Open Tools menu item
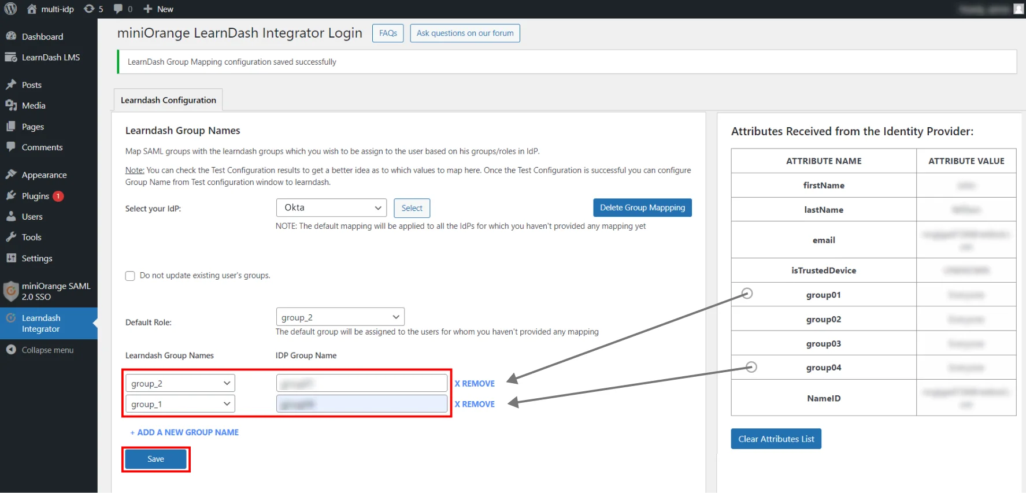 click(x=32, y=238)
